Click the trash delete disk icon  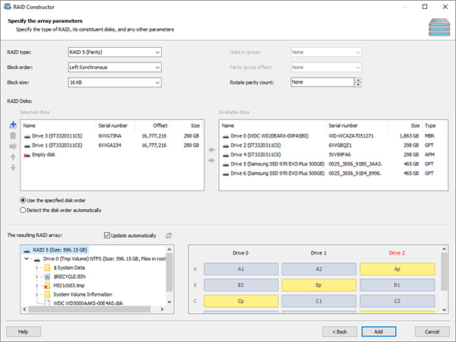pyautogui.click(x=13, y=135)
